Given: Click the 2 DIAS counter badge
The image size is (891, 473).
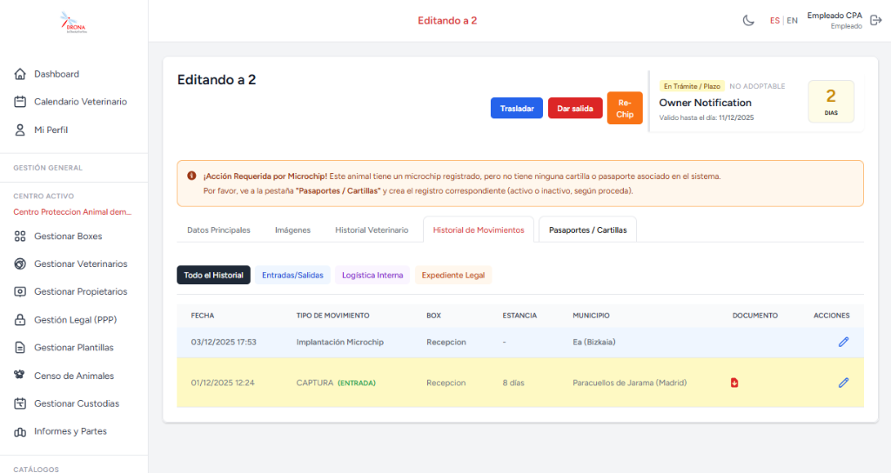Looking at the screenshot, I should [831, 102].
